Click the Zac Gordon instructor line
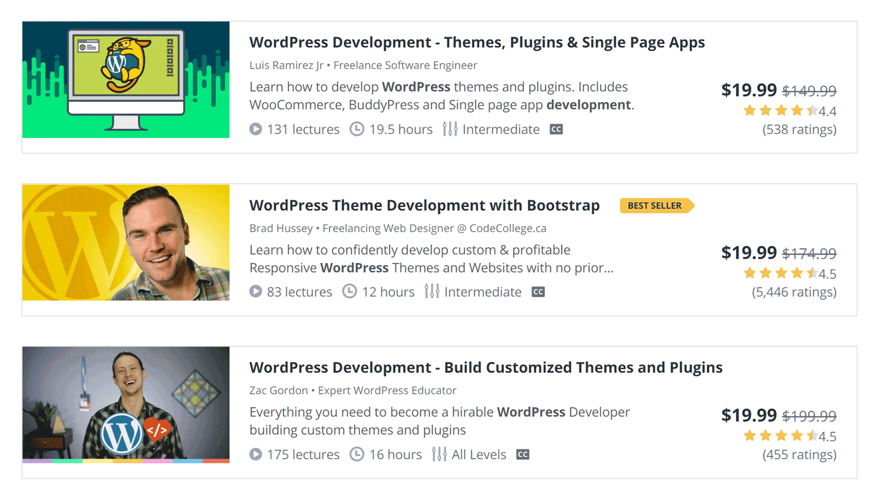Screen dimensions: 880x499 tap(353, 391)
